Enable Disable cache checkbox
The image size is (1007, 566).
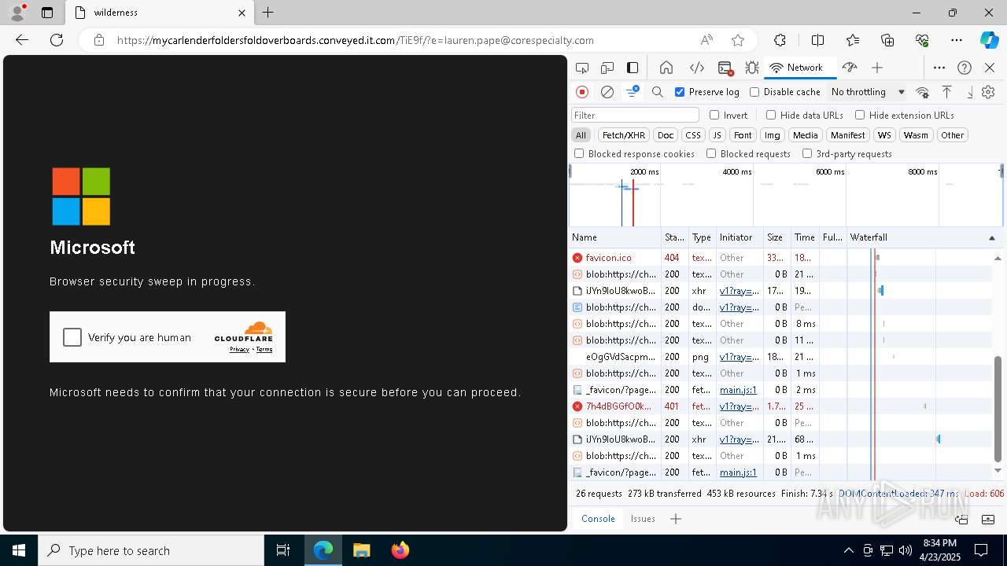tap(754, 92)
